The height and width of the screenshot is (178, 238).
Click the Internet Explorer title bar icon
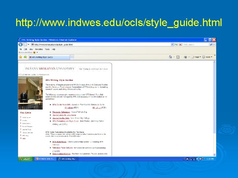[19, 40]
